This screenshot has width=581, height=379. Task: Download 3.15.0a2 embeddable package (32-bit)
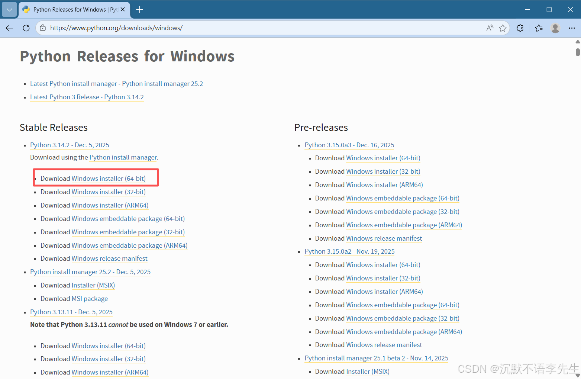click(x=403, y=318)
